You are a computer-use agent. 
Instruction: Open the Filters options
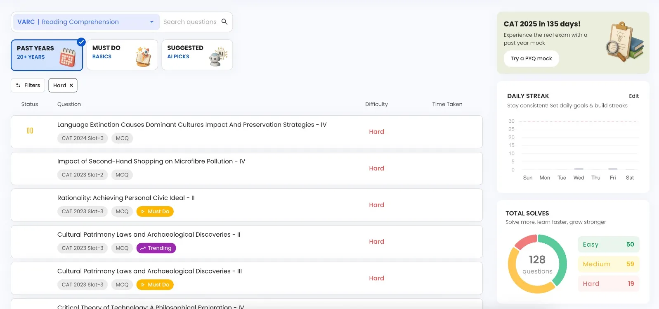pyautogui.click(x=28, y=86)
